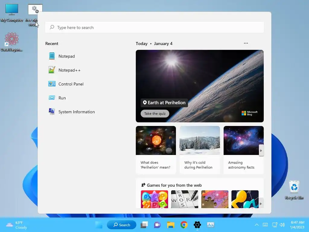Open the 'What does Perihelion mean?' card
309x232 pixels.
(156, 150)
